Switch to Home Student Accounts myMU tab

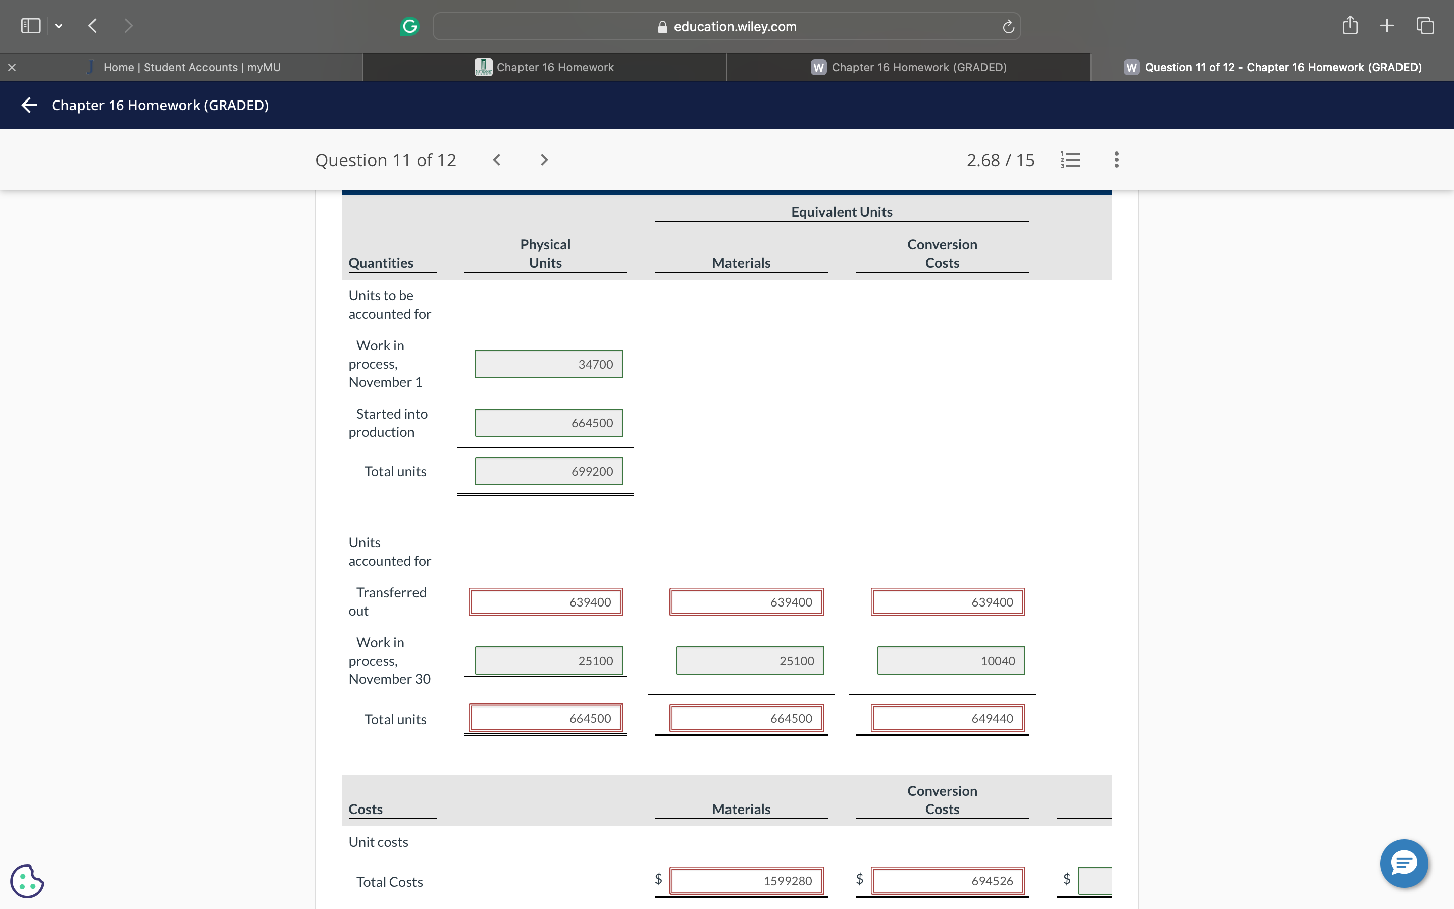pos(191,67)
